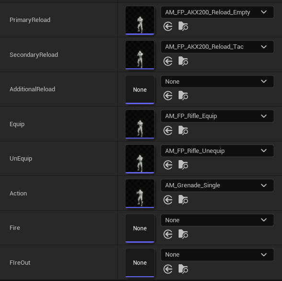Browse to SecondaryReload asset in Content Browser
Screen dimensions: 282x281
pyautogui.click(x=183, y=61)
